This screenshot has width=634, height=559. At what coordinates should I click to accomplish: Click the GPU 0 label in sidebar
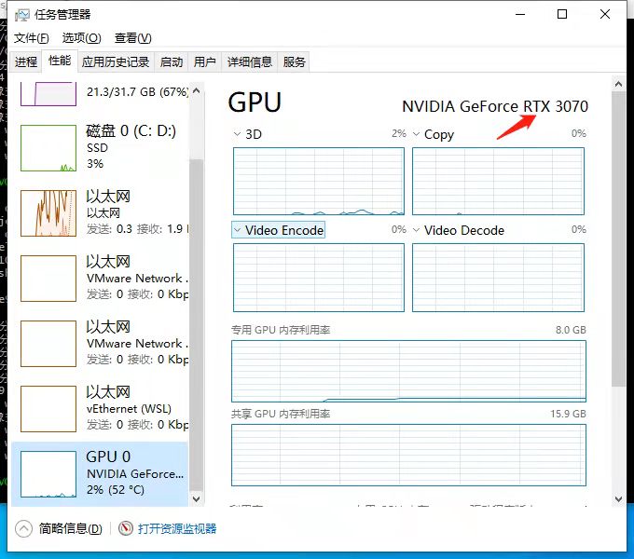tap(108, 457)
